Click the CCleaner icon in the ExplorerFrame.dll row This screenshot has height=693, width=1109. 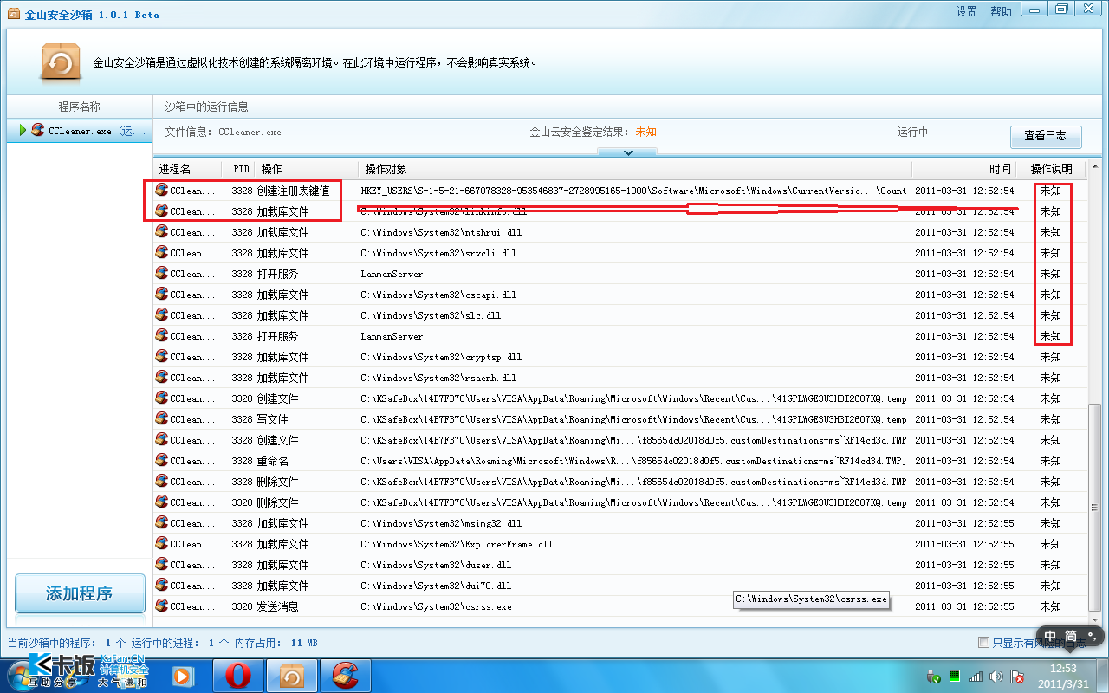(161, 543)
